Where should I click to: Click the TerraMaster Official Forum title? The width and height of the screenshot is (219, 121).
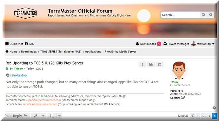(80, 11)
